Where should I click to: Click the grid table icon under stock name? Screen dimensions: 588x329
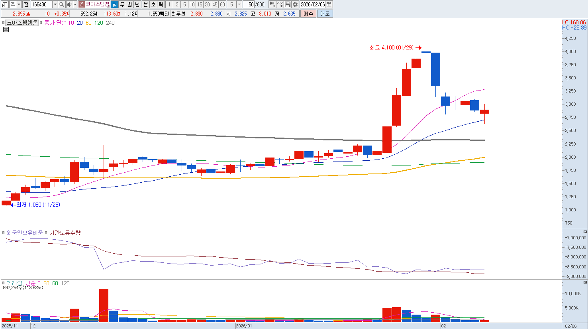pos(6,30)
